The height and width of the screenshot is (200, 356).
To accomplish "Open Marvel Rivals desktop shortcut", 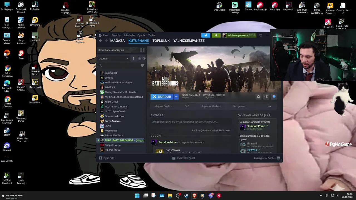I will pyautogui.click(x=35, y=84).
